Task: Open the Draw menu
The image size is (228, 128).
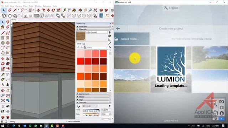Action: pos(25,6)
